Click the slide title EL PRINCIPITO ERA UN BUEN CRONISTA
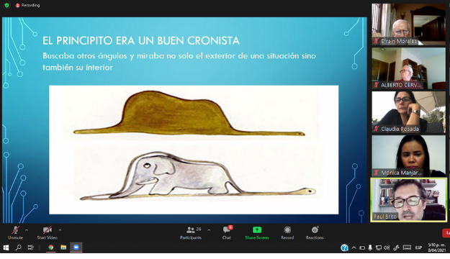The height and width of the screenshot is (259, 450). 141,41
